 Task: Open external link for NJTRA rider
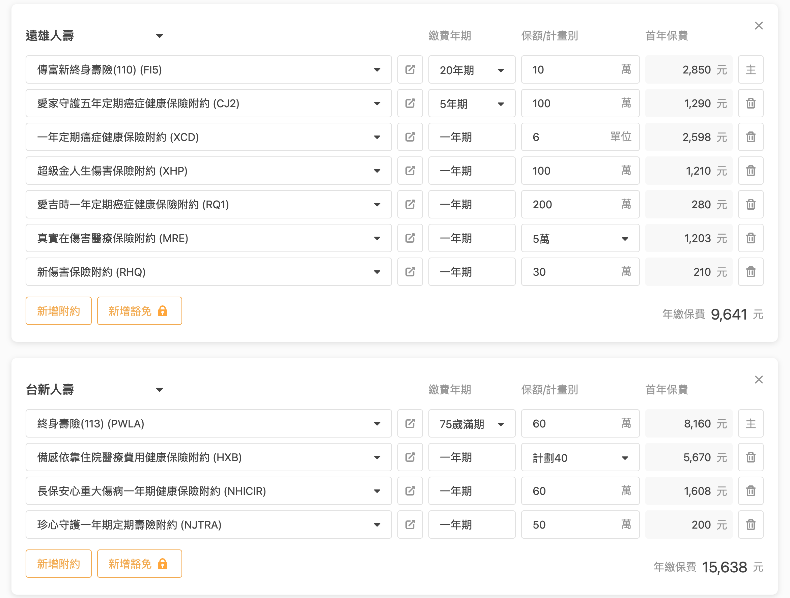410,525
